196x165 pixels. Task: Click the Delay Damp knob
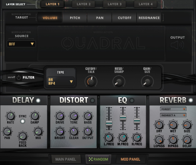tap(35, 116)
